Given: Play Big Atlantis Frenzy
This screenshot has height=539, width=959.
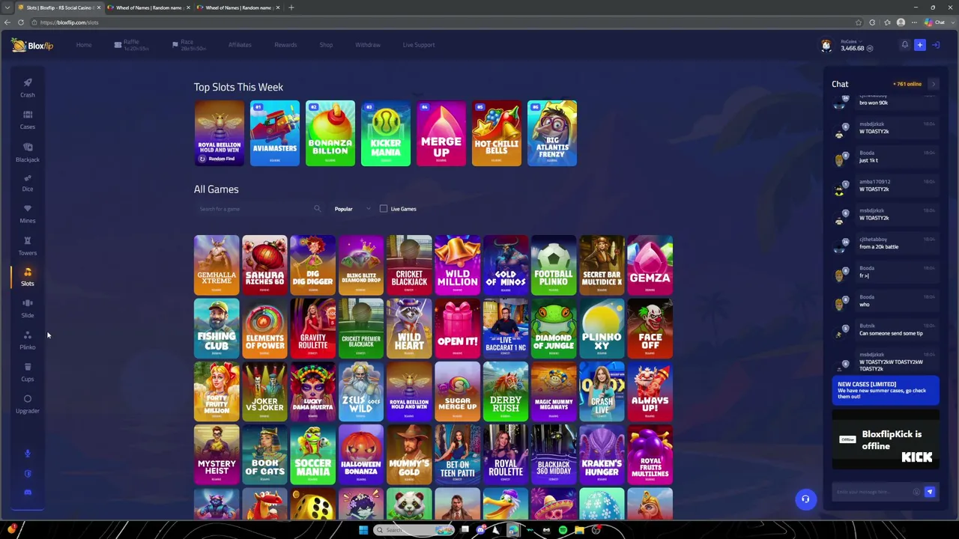Looking at the screenshot, I should 552,133.
